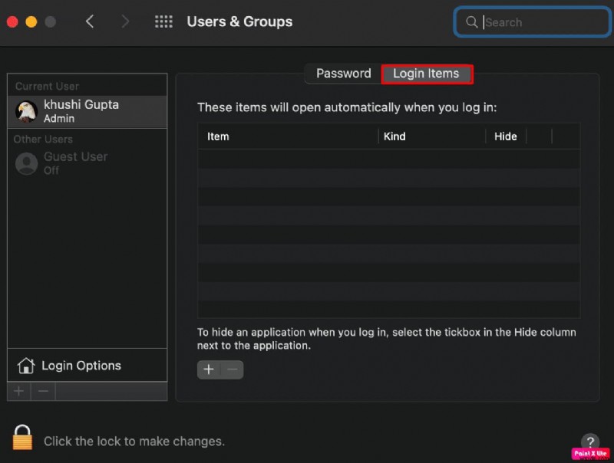Open Login Options
This screenshot has width=614, height=463.
pyautogui.click(x=87, y=365)
